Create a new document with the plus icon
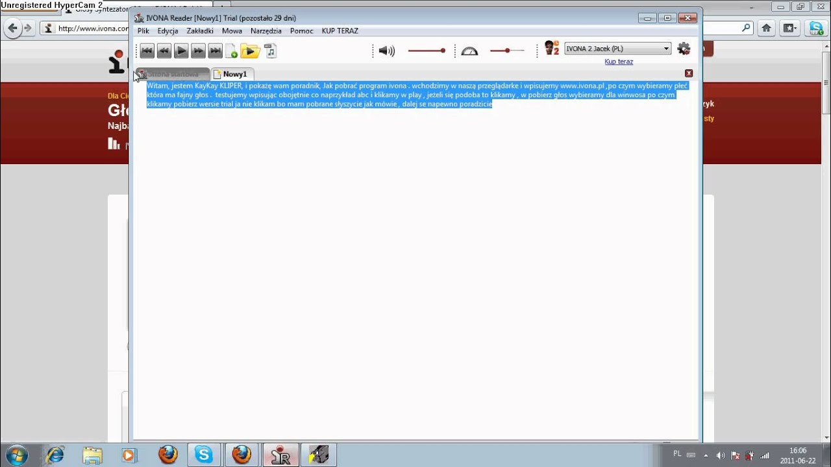Viewport: 831px width, 467px height. pos(231,51)
